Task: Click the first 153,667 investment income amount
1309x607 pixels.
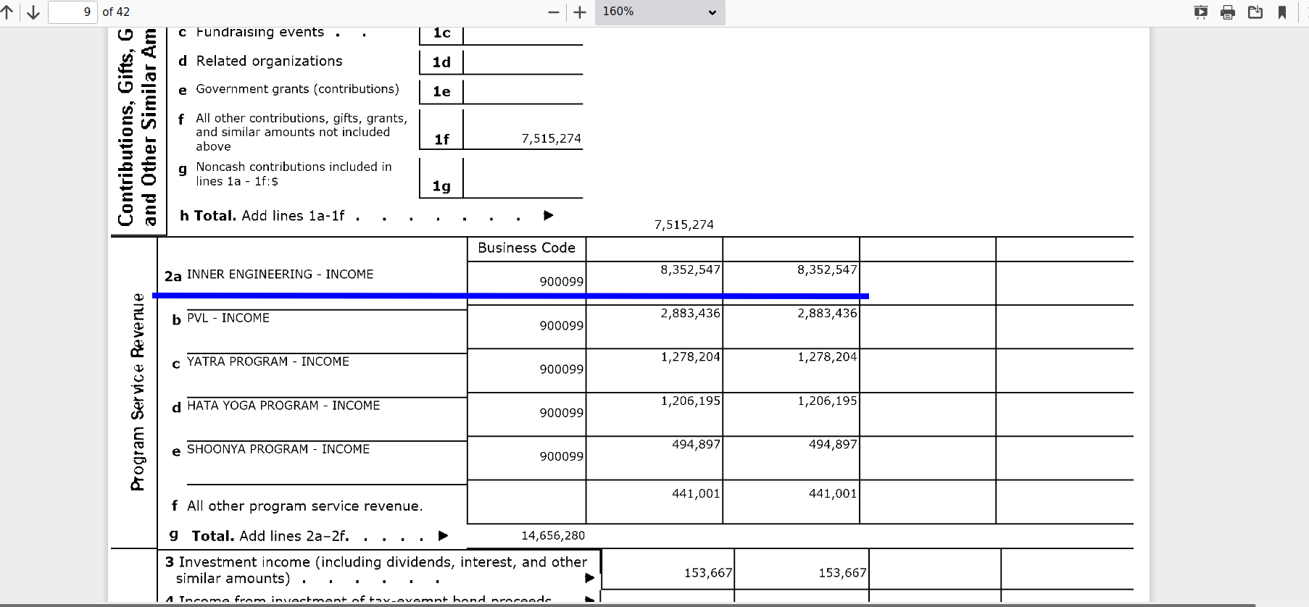Action: (x=708, y=573)
